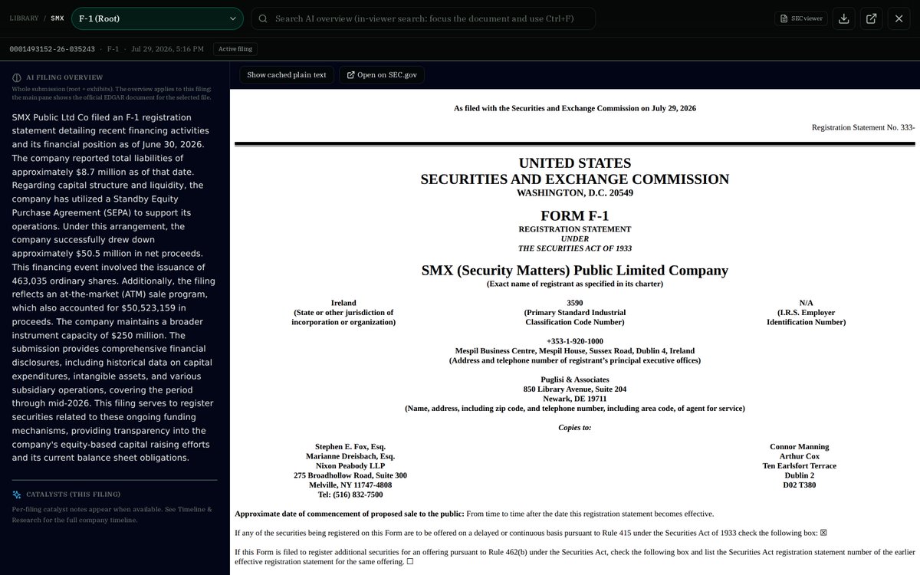Screen dimensions: 920x575
Task: Click accession number 0001493152-26-035243
Action: pyautogui.click(x=52, y=49)
